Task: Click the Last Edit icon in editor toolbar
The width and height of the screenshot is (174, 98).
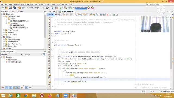Action: (x=64, y=14)
